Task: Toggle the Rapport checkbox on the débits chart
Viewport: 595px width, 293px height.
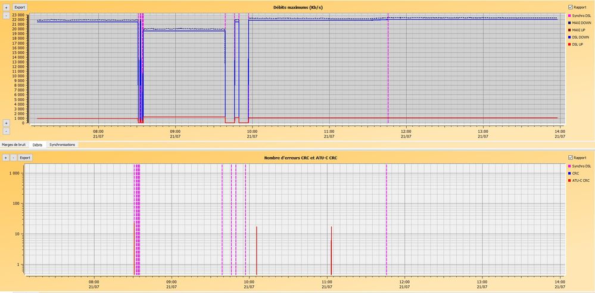Action: point(571,7)
